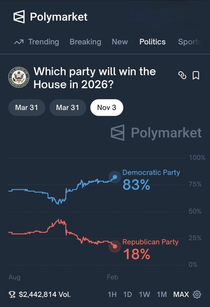Click the House of Representatives seal

click(19, 77)
